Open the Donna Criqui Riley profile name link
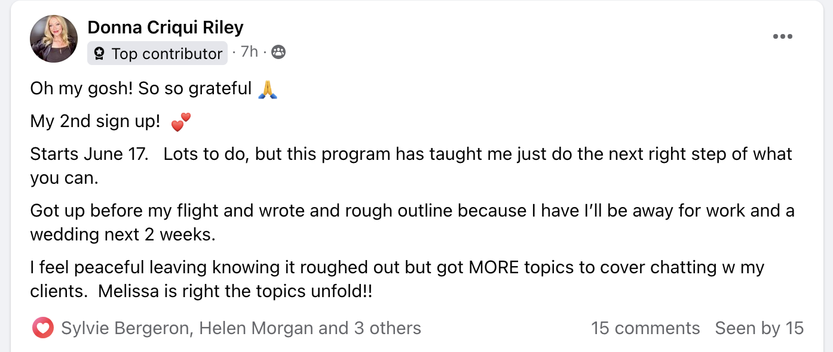Screen dimensions: 833x352 (166, 27)
